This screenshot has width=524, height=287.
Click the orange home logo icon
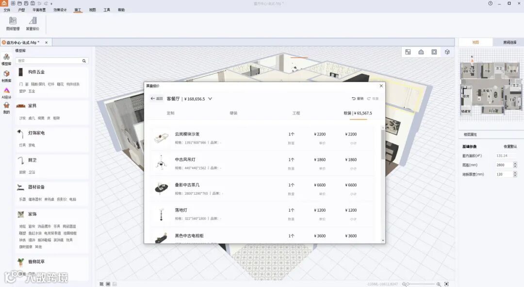click(x=4, y=3)
